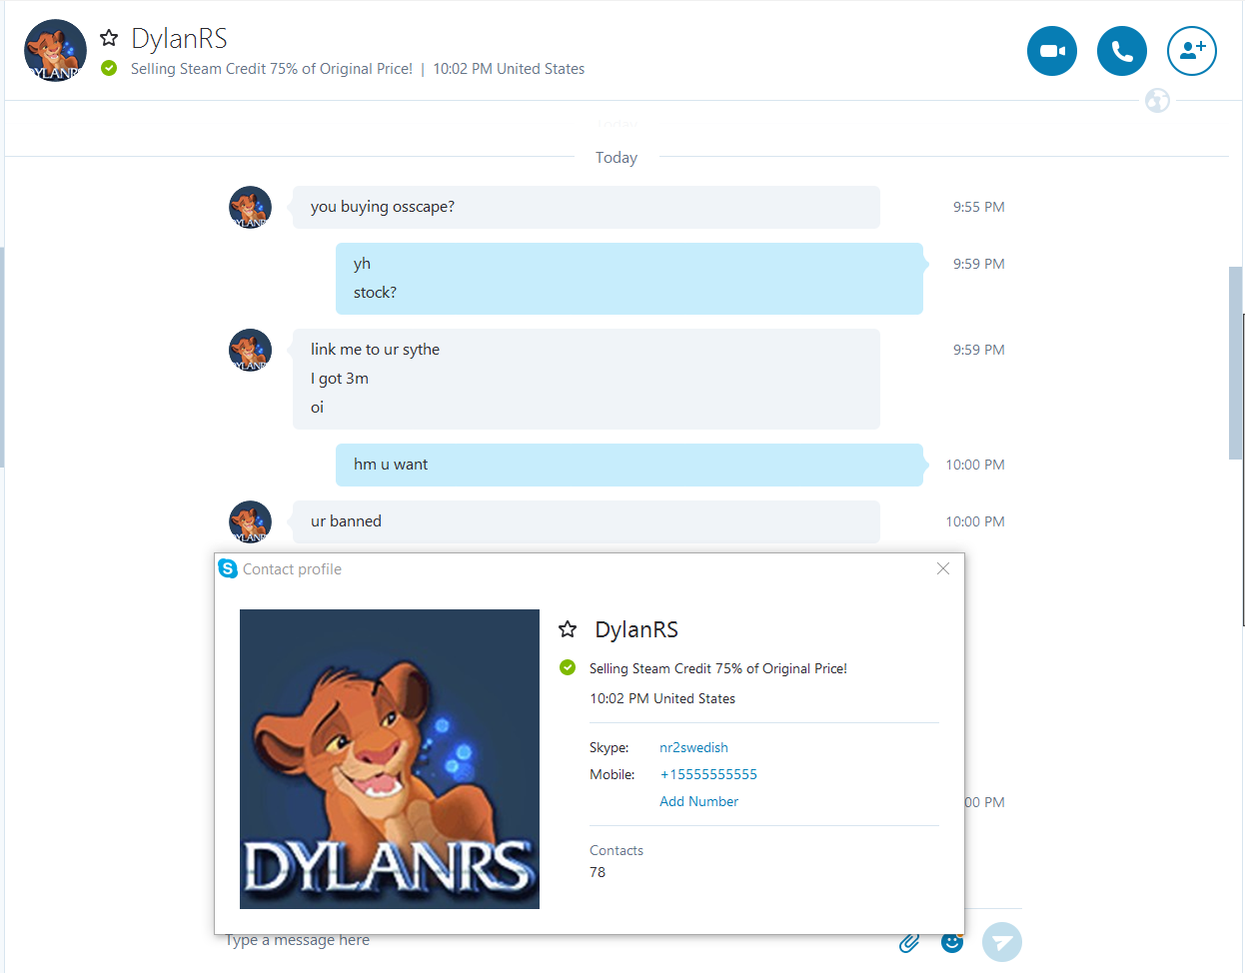This screenshot has width=1245, height=973.
Task: Click sender avatar beside 'ur banned'
Action: [x=250, y=521]
